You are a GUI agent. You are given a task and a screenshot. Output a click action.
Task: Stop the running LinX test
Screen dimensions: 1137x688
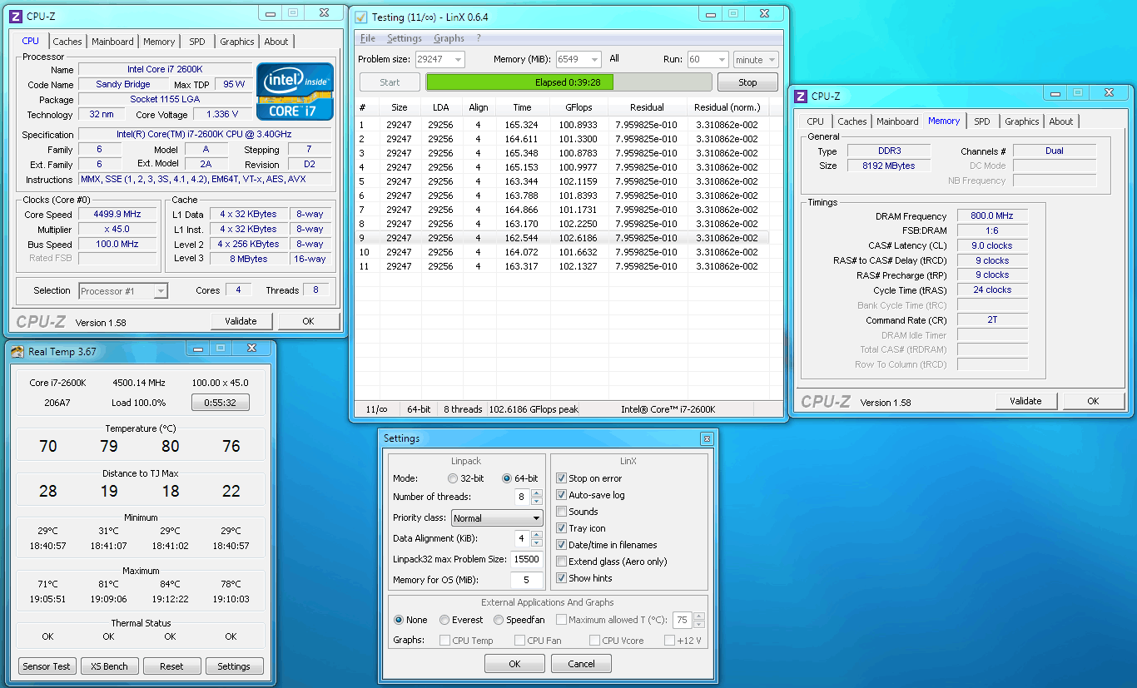coord(747,82)
